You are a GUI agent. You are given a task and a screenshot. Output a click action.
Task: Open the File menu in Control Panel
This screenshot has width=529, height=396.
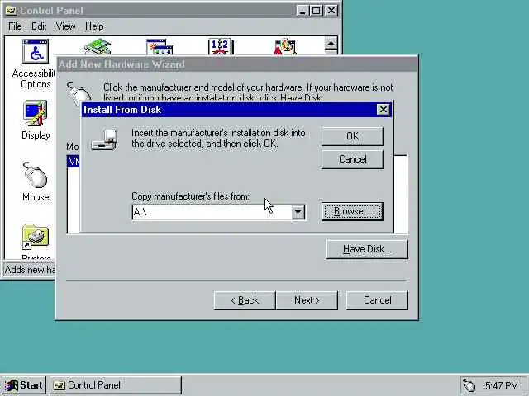pos(15,26)
